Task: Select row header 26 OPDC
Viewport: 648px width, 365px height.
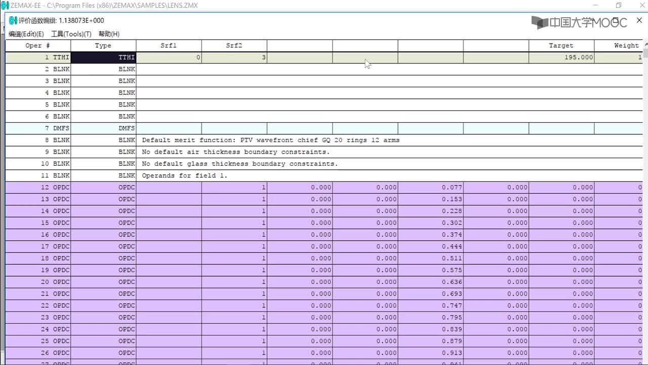Action: click(x=38, y=353)
